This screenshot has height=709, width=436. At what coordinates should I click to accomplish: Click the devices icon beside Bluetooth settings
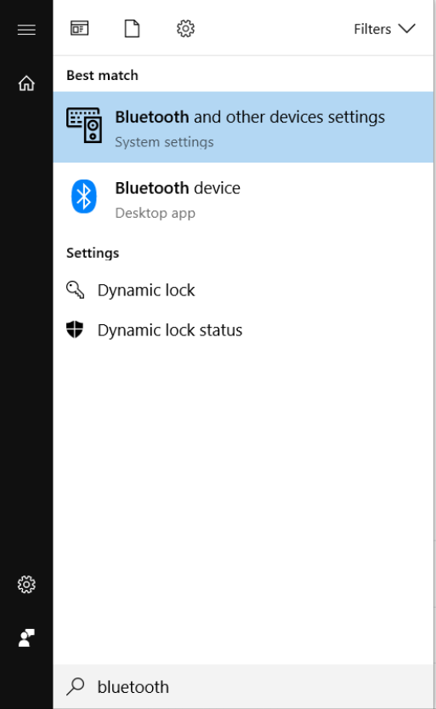(x=84, y=125)
